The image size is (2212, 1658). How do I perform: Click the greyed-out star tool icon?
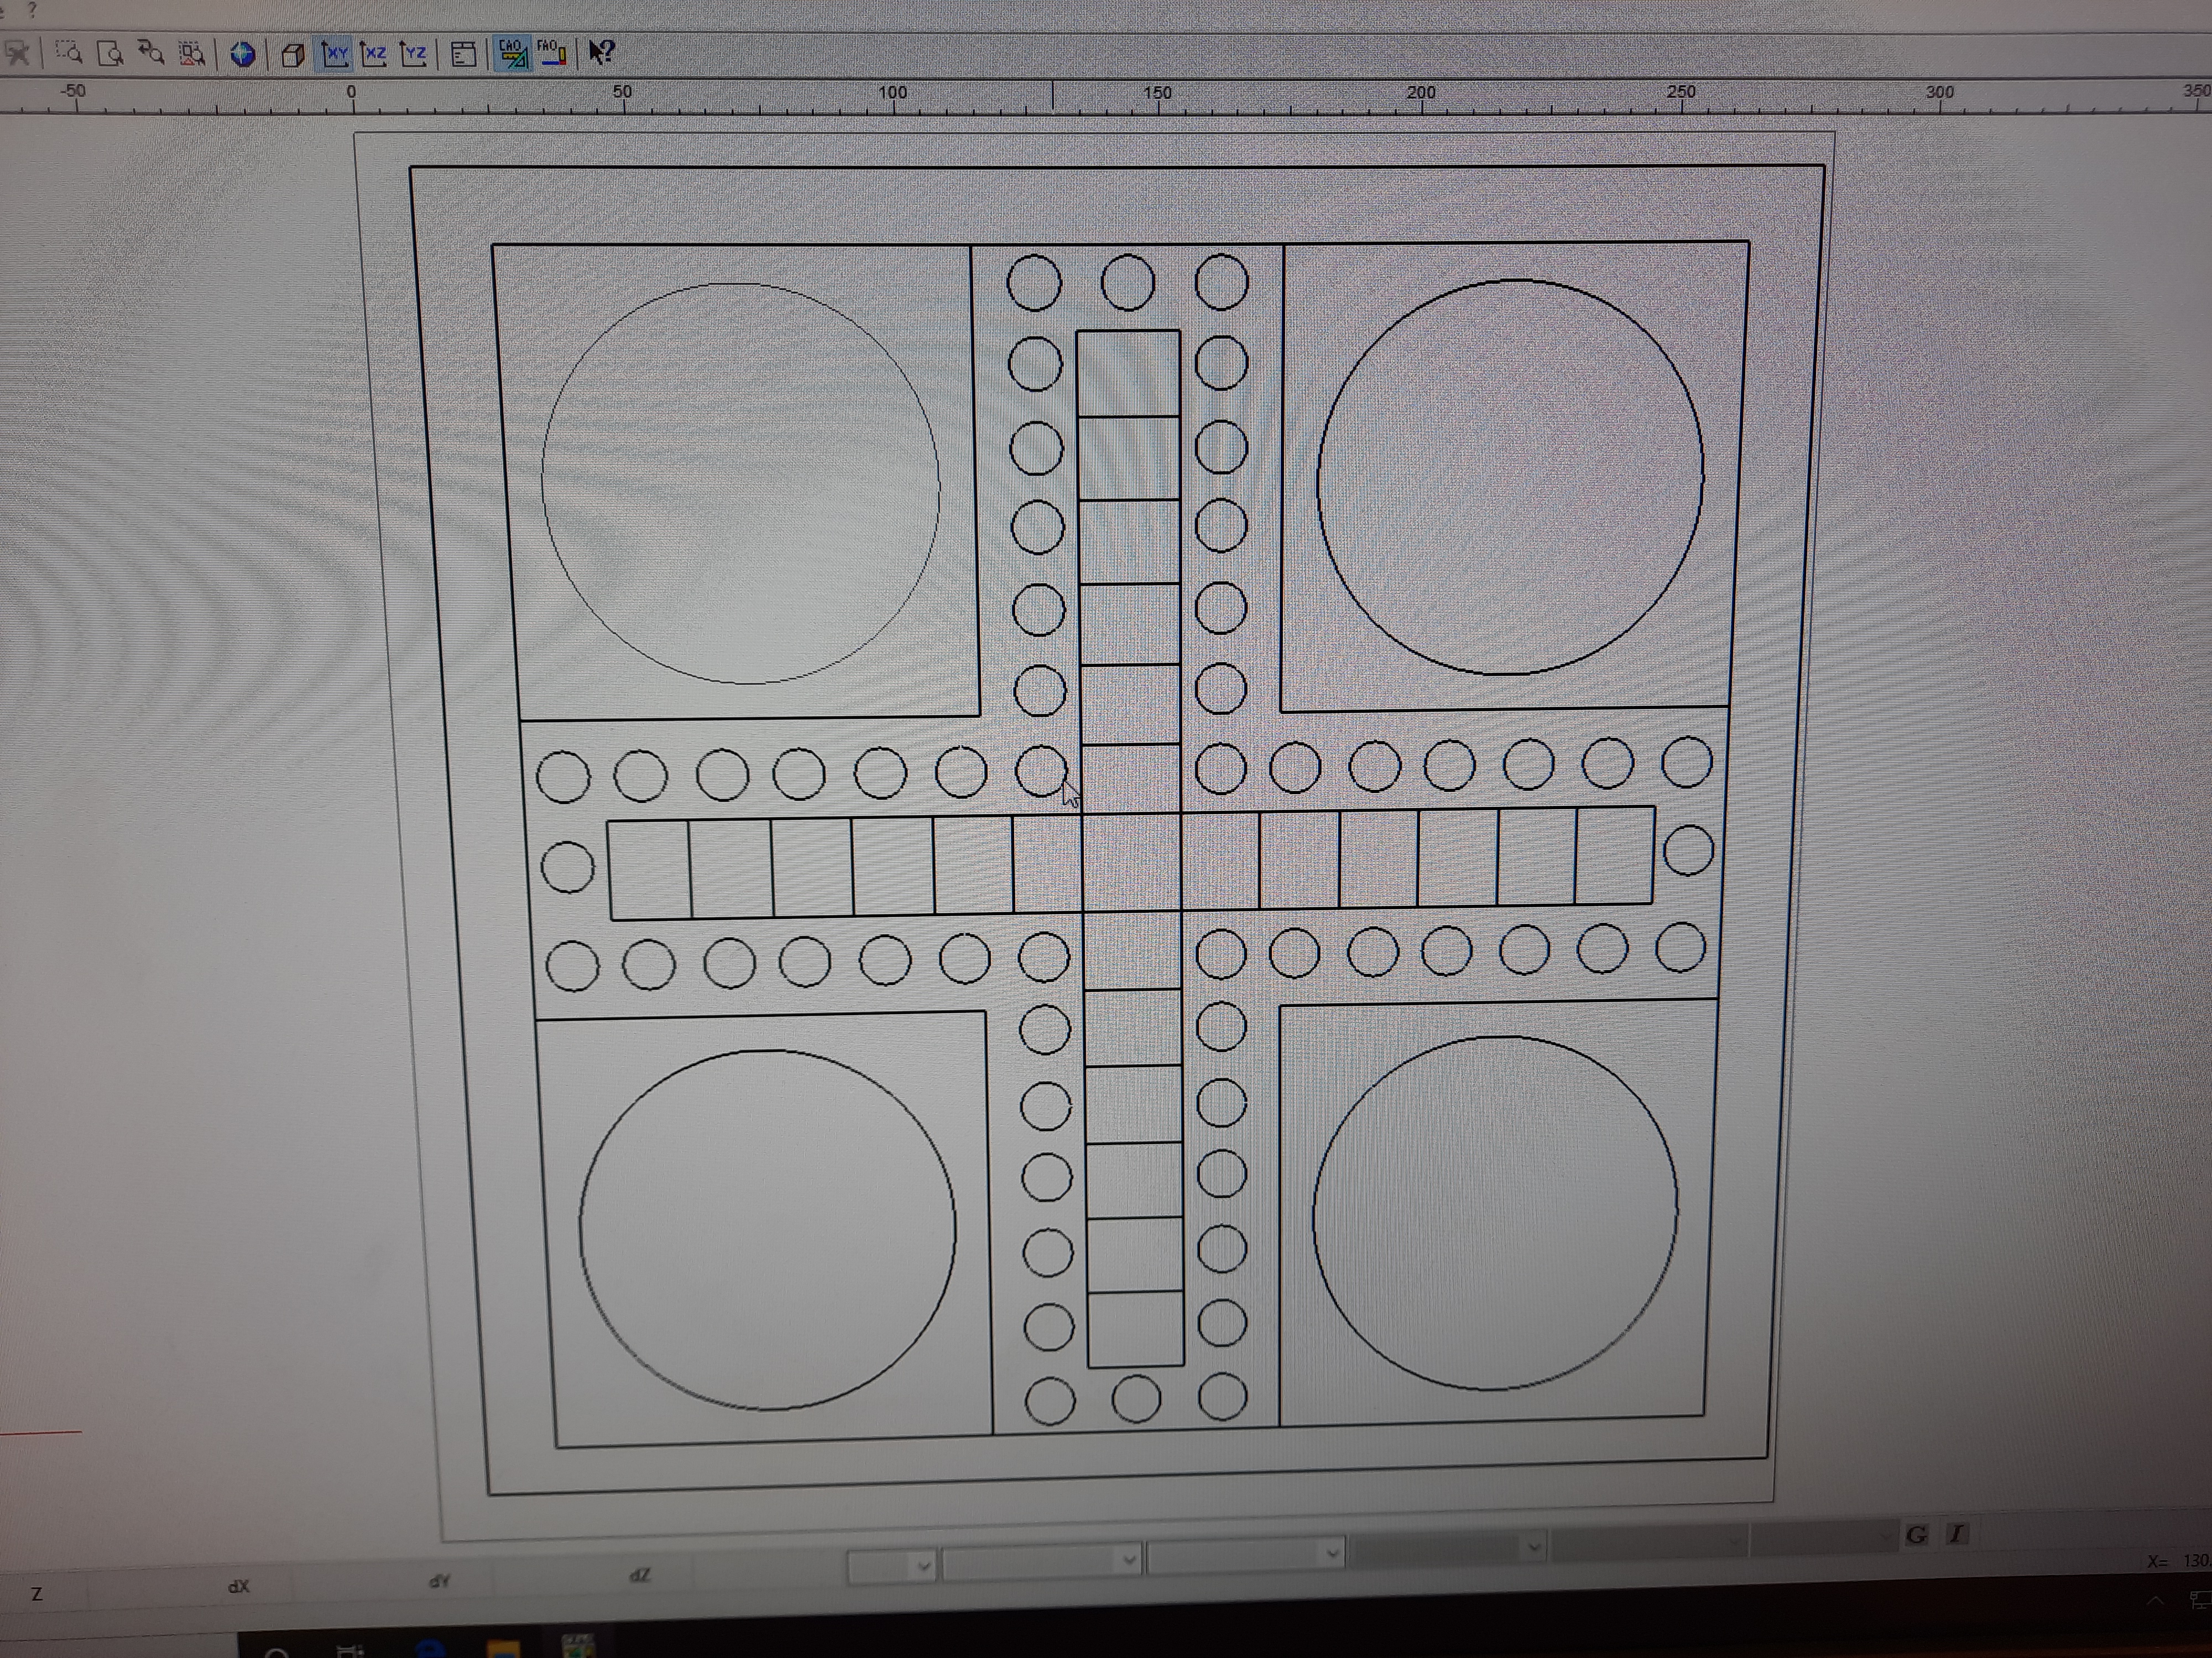click(x=16, y=52)
